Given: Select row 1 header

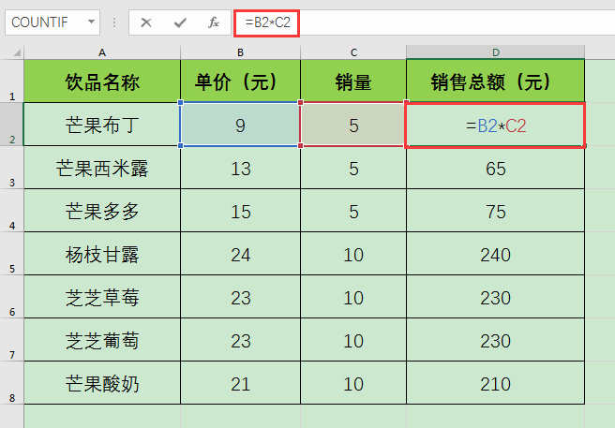Looking at the screenshot, I should [x=12, y=81].
